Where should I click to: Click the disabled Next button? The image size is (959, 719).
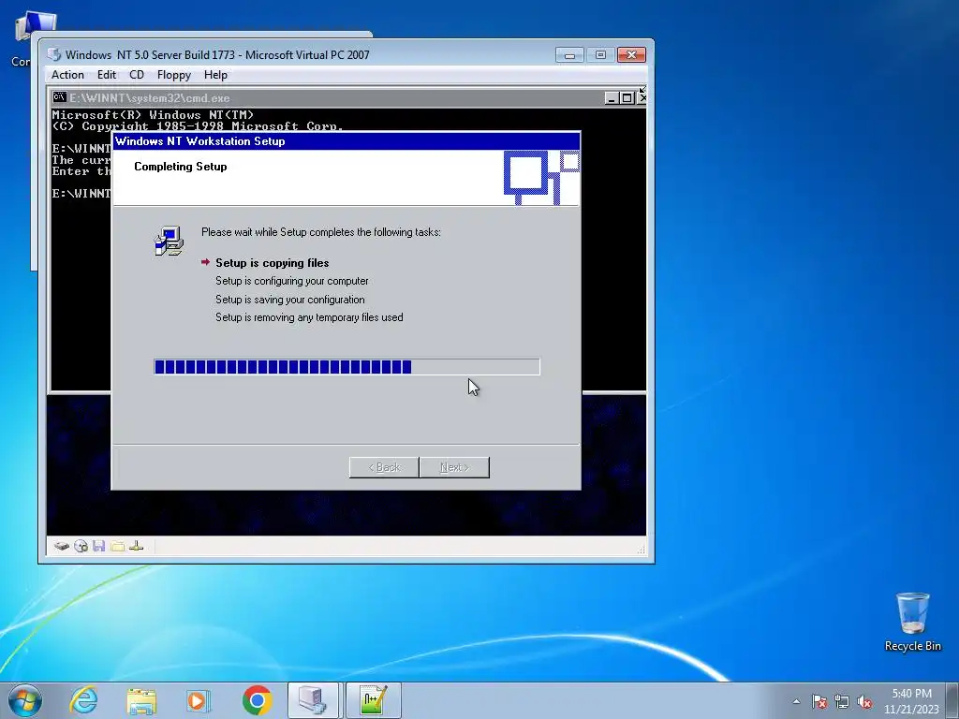pos(454,467)
